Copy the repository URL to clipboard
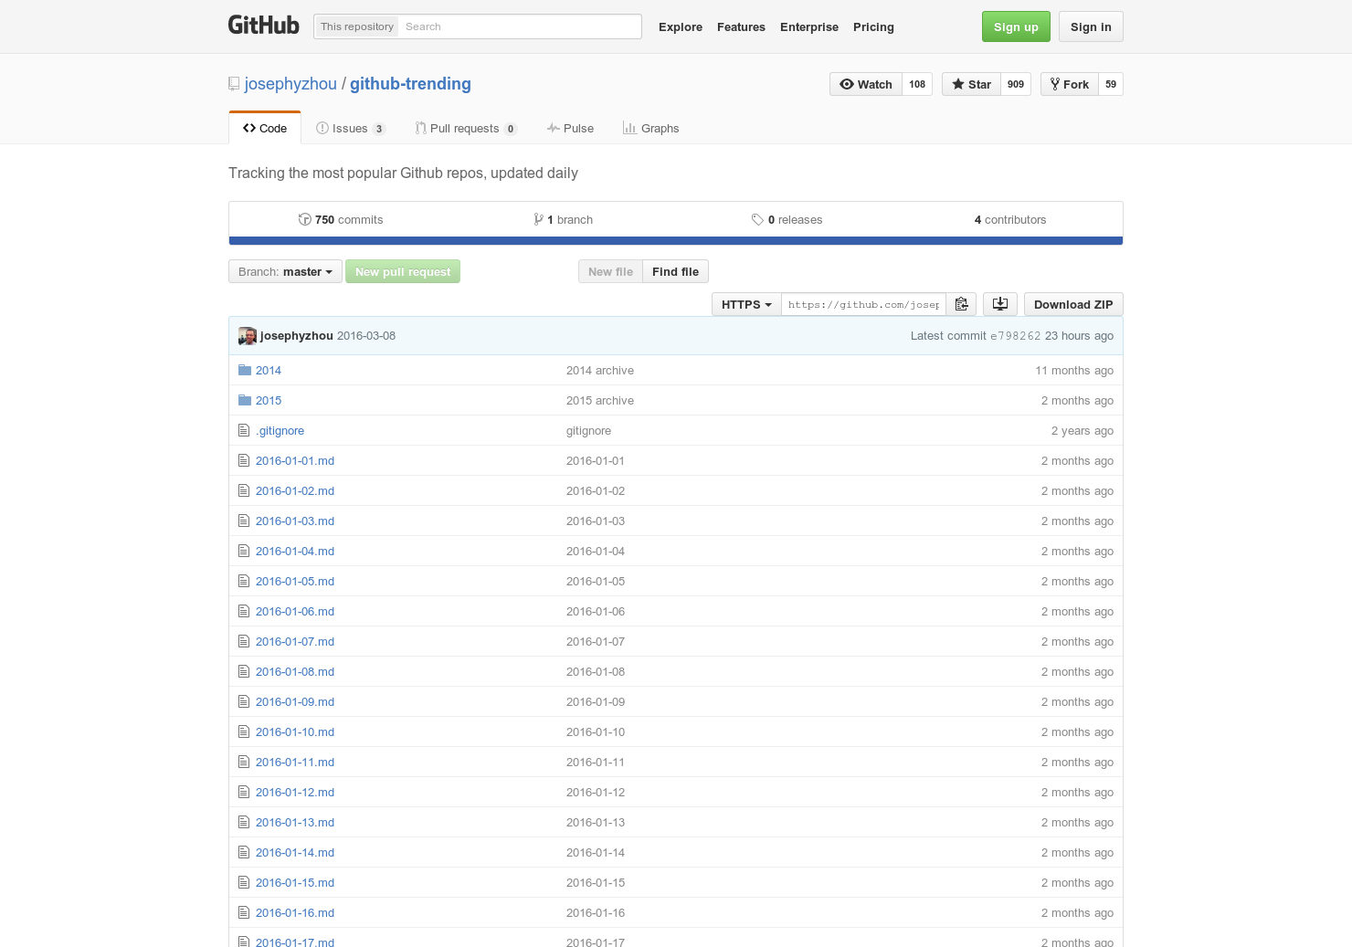 [x=961, y=303]
